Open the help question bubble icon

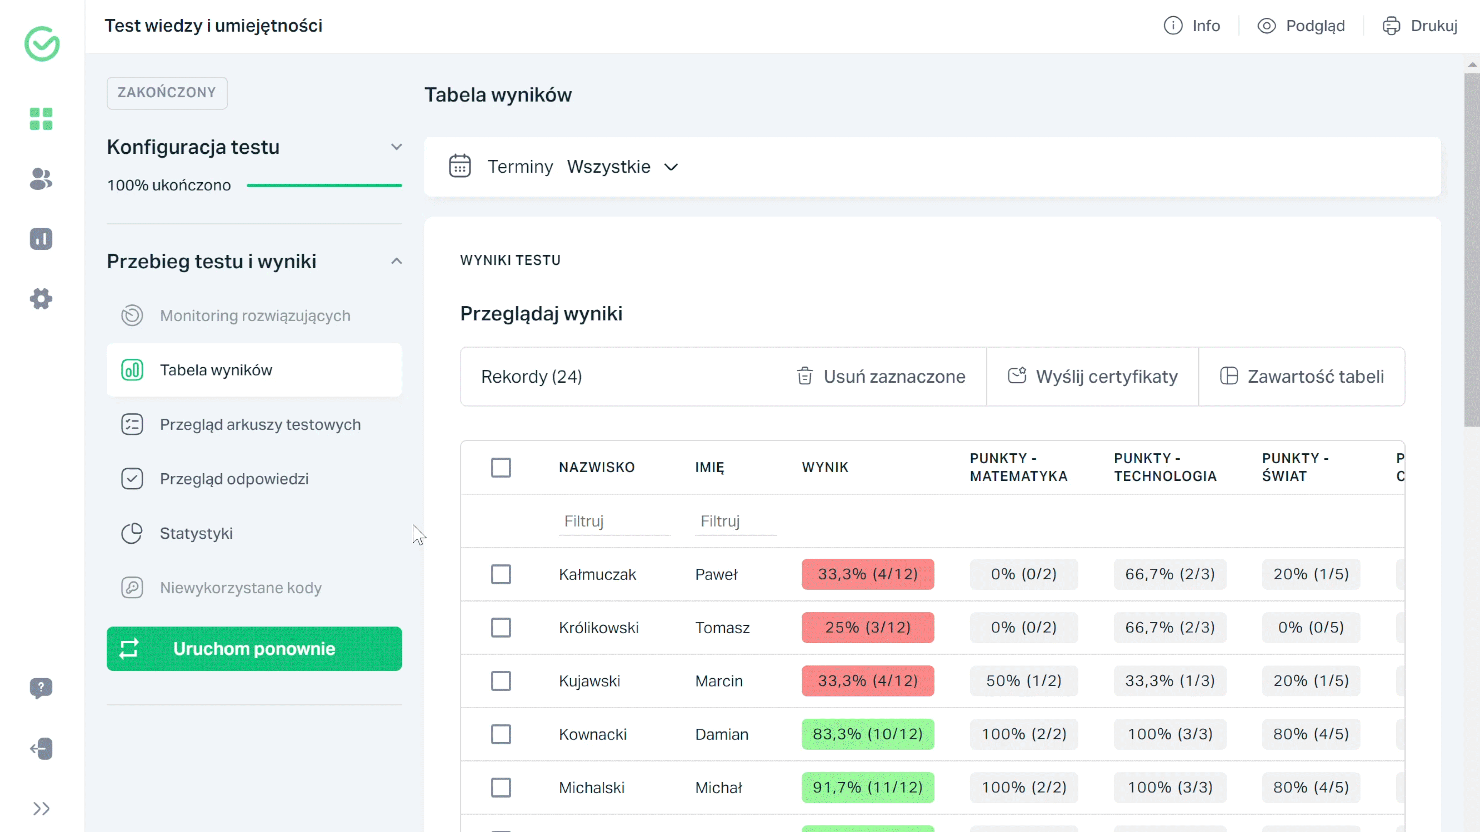(x=41, y=688)
